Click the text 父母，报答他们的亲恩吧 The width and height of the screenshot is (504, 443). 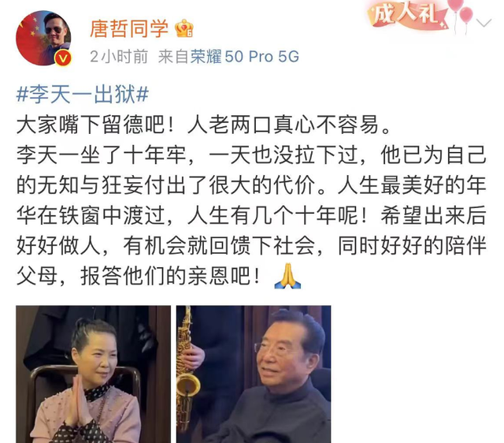(139, 276)
